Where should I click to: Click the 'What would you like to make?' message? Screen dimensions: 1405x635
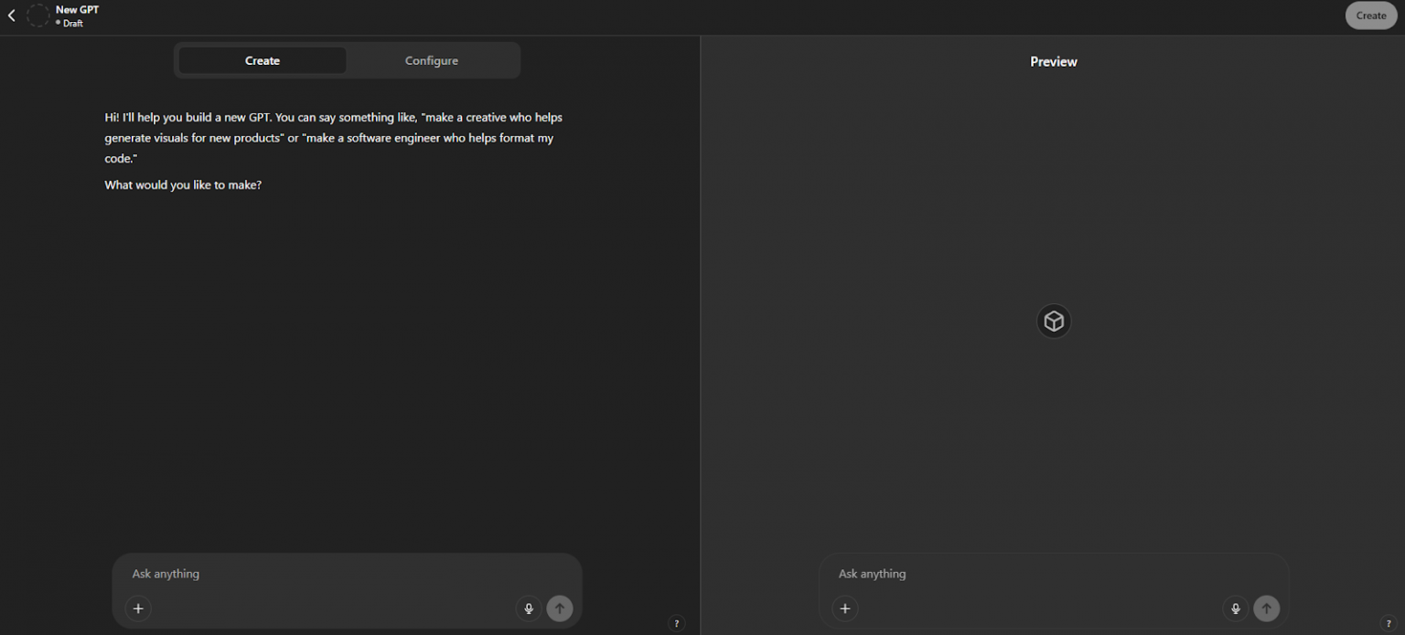click(x=183, y=185)
